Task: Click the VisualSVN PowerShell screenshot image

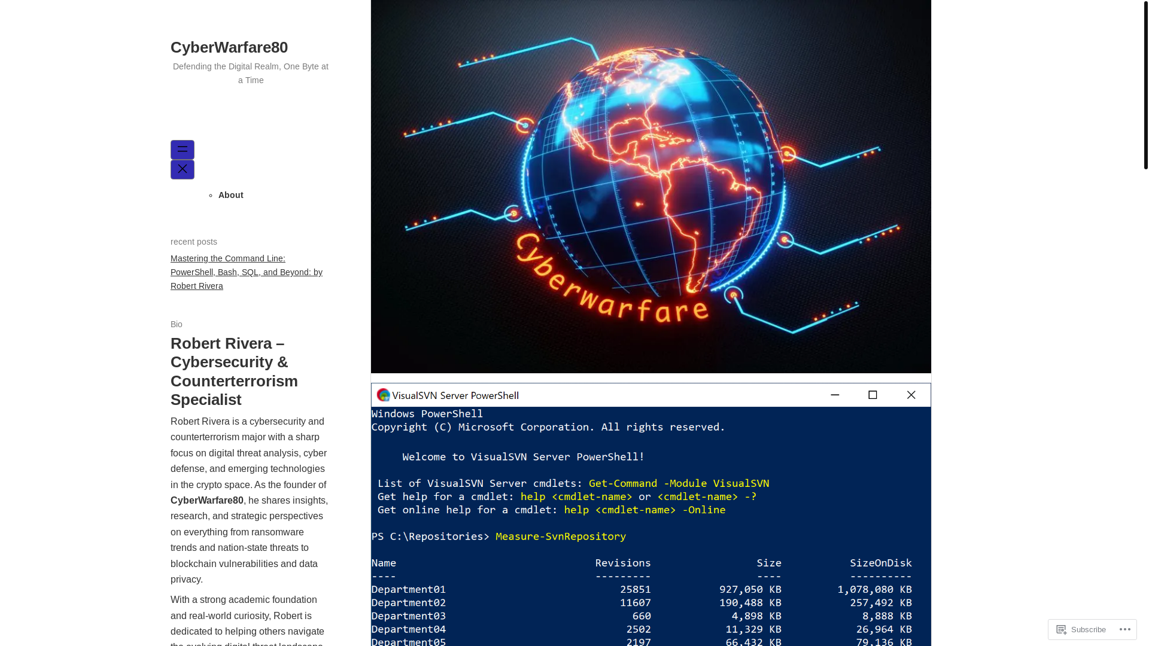Action: pos(651,514)
